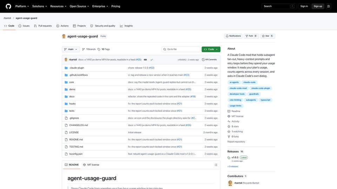337x189 pixels.
Task: Open the Security and quality tab
Action: coord(103,26)
